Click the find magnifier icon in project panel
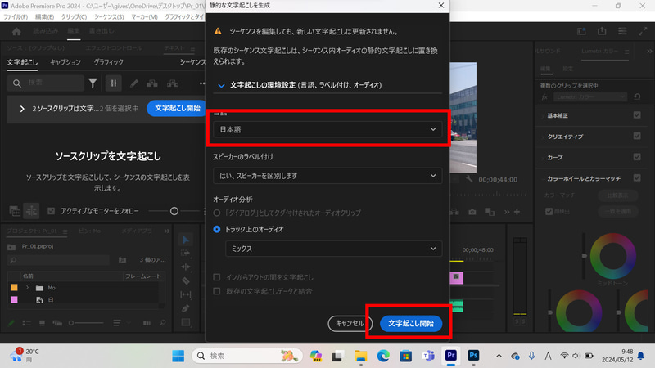The image size is (655, 368). [x=162, y=323]
